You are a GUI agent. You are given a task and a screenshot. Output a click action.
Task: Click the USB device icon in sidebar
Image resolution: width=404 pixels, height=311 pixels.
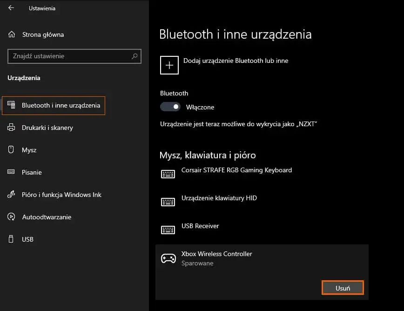(x=11, y=239)
